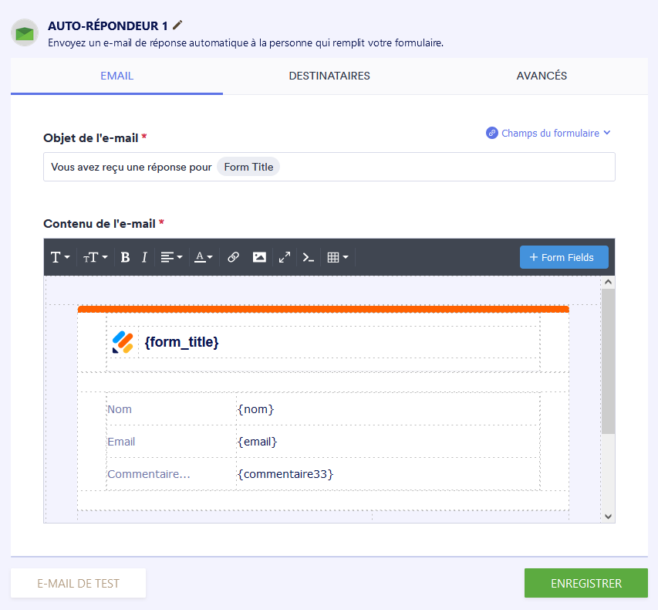Viewport: 658px width, 610px height.
Task: Click the green envelope auto-responder icon
Action: [x=25, y=33]
